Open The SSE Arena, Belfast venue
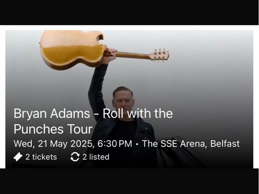Image resolution: width=259 pixels, height=194 pixels. coord(191,144)
